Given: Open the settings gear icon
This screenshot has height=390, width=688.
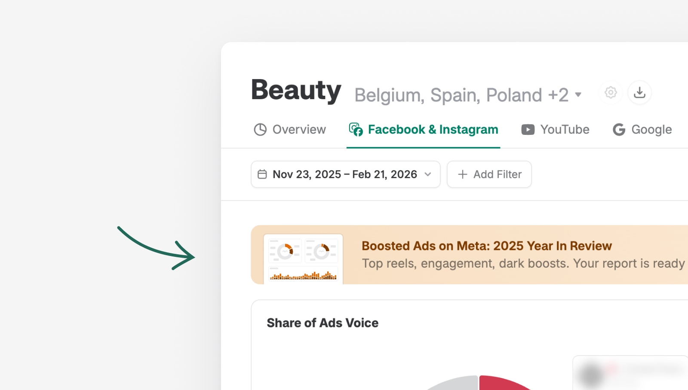Looking at the screenshot, I should pos(611,92).
